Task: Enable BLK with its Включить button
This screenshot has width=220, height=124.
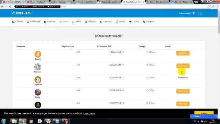Action: coord(183,104)
